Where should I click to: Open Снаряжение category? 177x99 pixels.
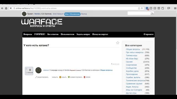click(131, 65)
